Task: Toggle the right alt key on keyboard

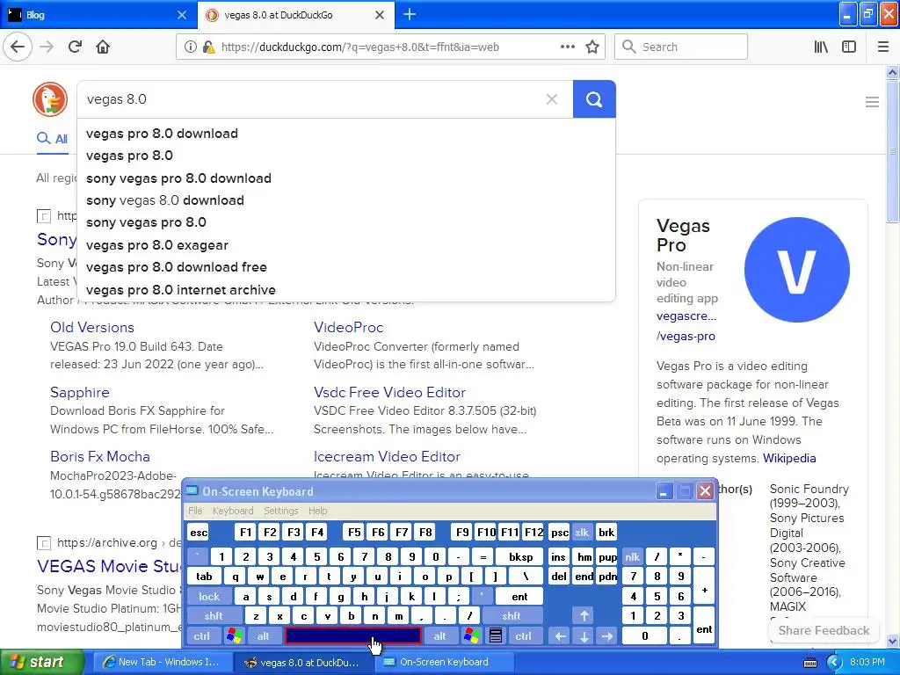Action: pos(439,635)
